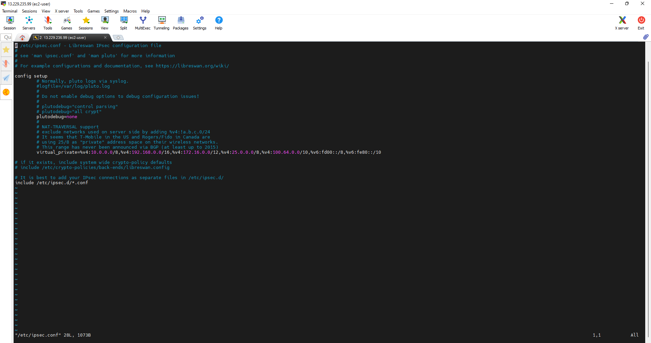This screenshot has height=343, width=651.
Task: Open the Terminal menu
Action: coord(9,11)
